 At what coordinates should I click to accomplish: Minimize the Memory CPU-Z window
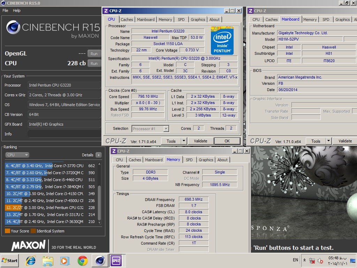click(235, 151)
